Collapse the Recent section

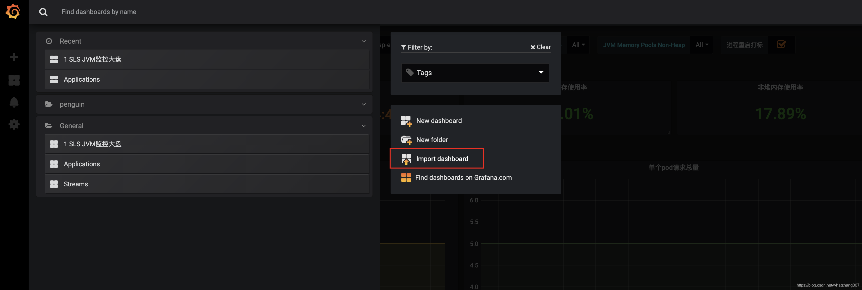tap(363, 41)
